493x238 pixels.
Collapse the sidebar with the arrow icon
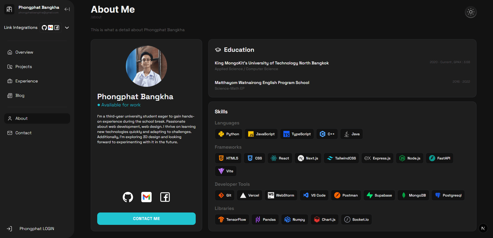[x=67, y=9]
